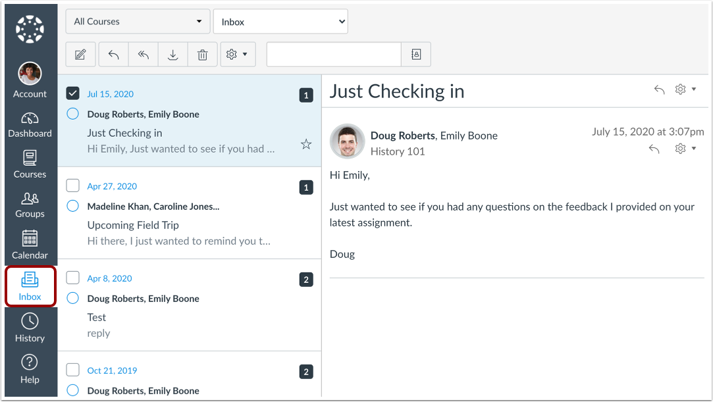Select the Oct 21, 2019 conversation checkbox
Viewport: 713px width, 402px height.
coord(73,370)
